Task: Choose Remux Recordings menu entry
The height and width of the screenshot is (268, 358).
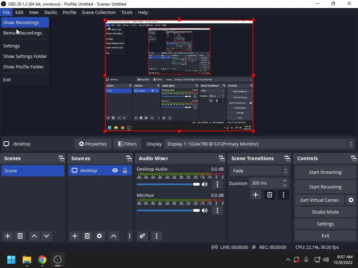Action: [25, 33]
